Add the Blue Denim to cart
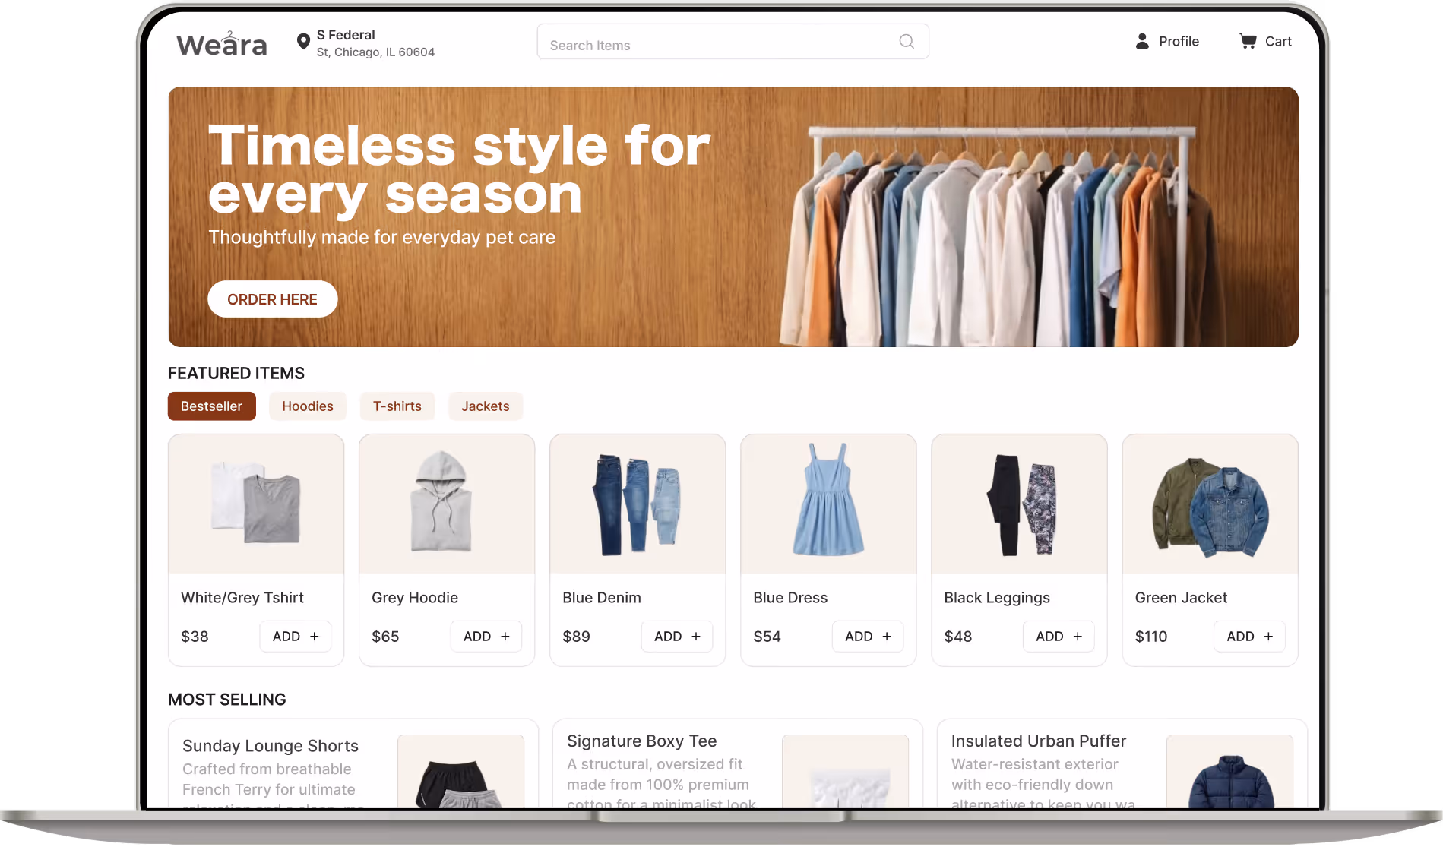Viewport: 1443px width, 850px height. click(677, 637)
